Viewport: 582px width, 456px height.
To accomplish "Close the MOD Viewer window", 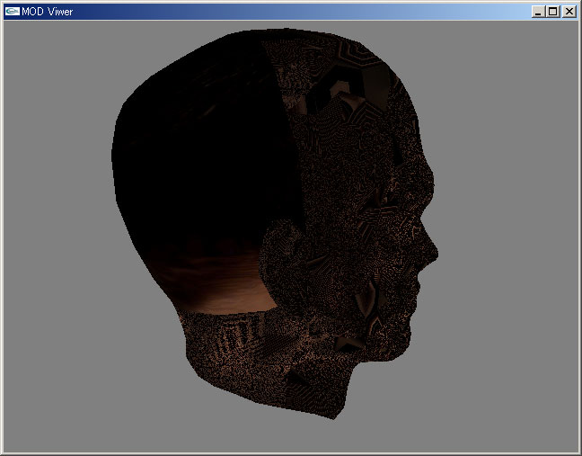I will 569,12.
